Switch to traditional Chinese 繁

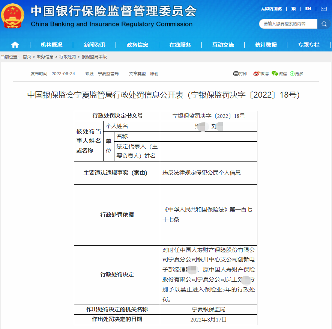(293, 9)
